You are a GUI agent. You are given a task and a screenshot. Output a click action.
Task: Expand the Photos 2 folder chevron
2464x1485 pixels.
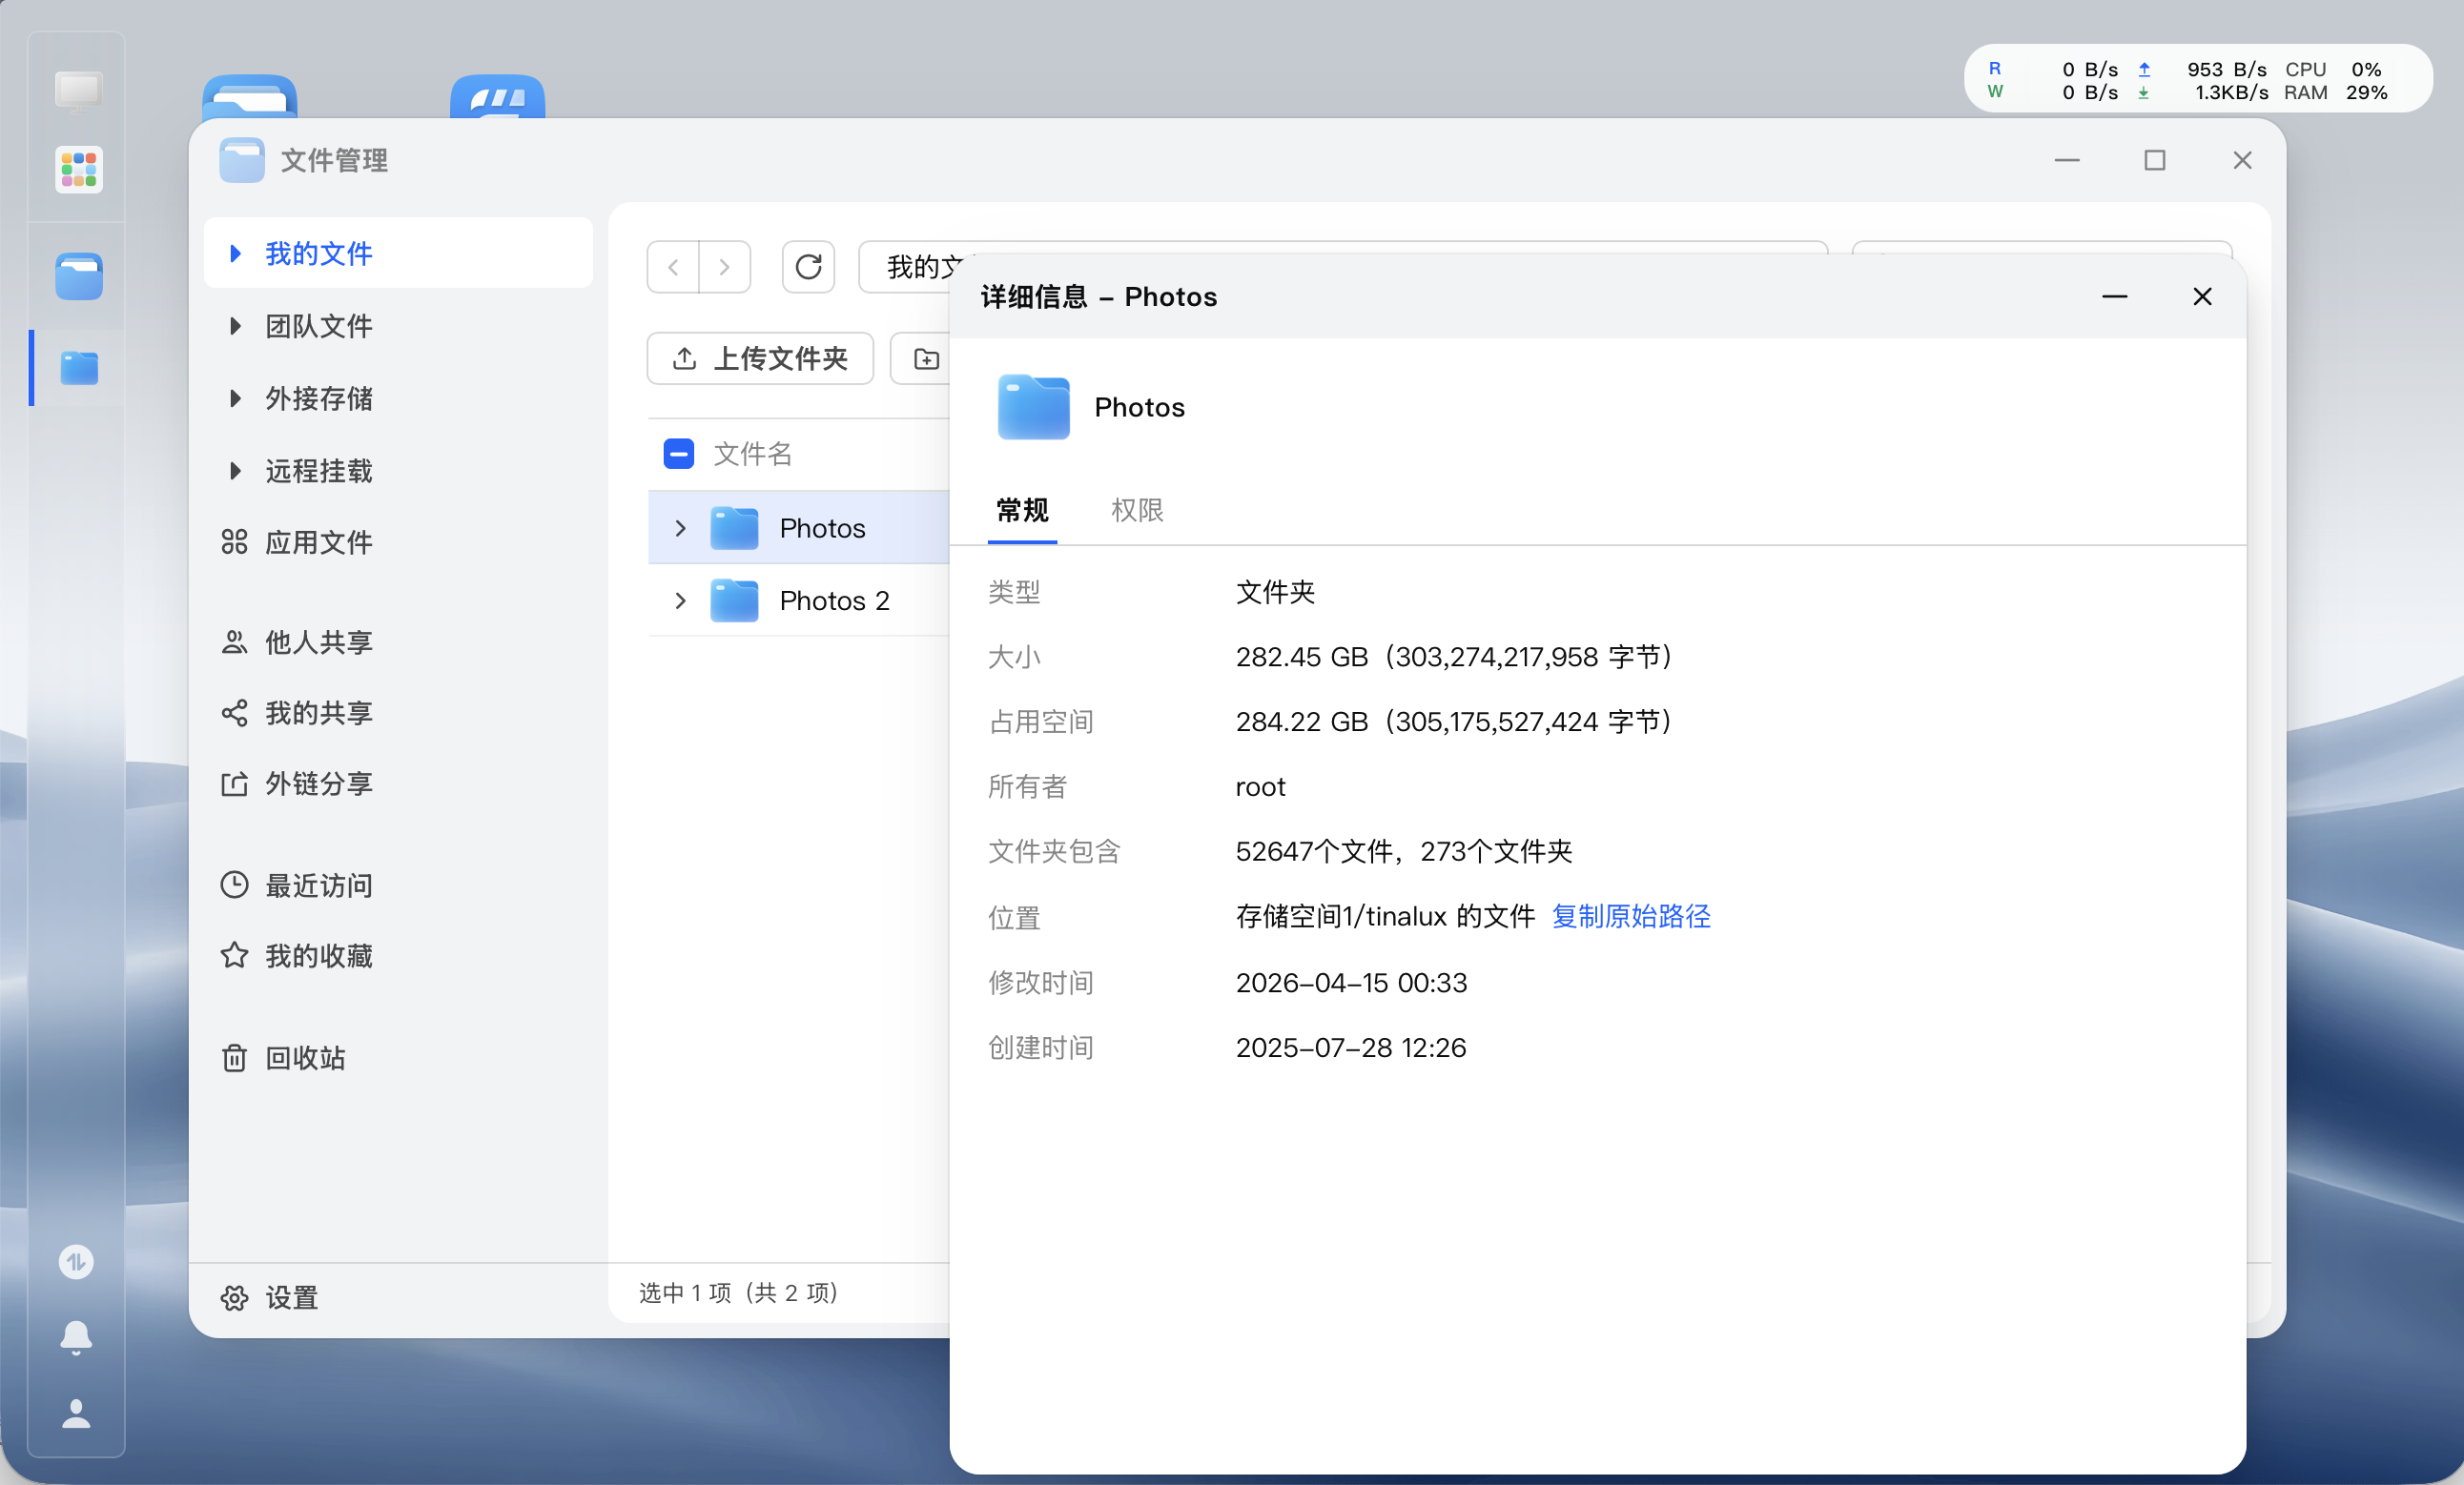click(681, 600)
